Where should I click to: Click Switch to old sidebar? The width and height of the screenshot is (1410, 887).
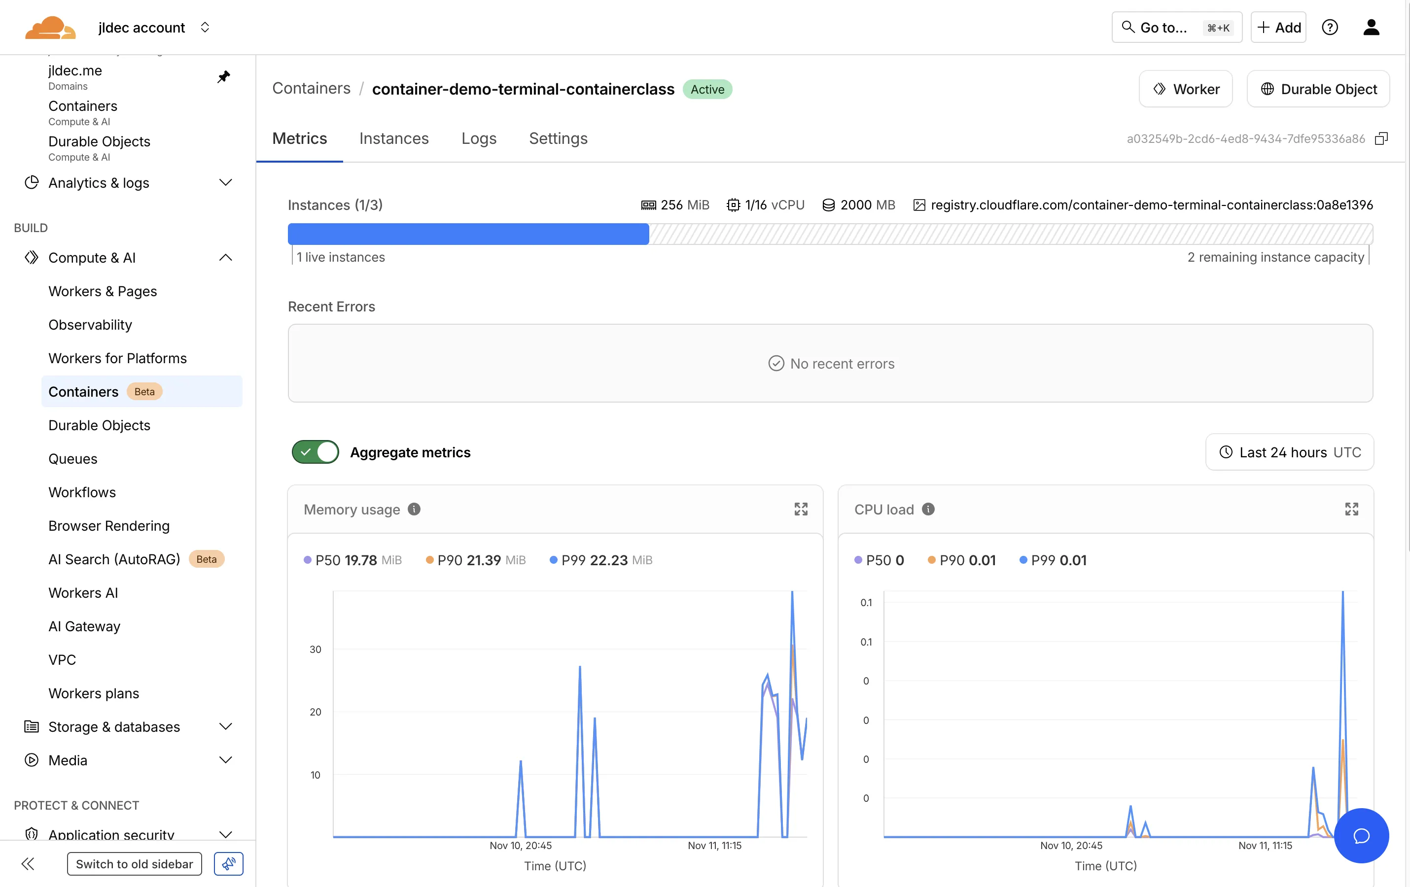pyautogui.click(x=134, y=864)
